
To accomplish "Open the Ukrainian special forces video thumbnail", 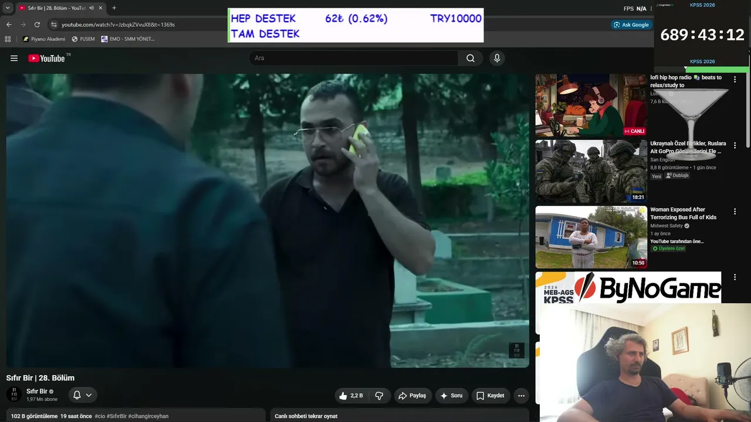I will [591, 171].
